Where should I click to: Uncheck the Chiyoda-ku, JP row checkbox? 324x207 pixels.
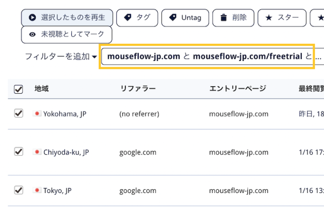tap(18, 151)
